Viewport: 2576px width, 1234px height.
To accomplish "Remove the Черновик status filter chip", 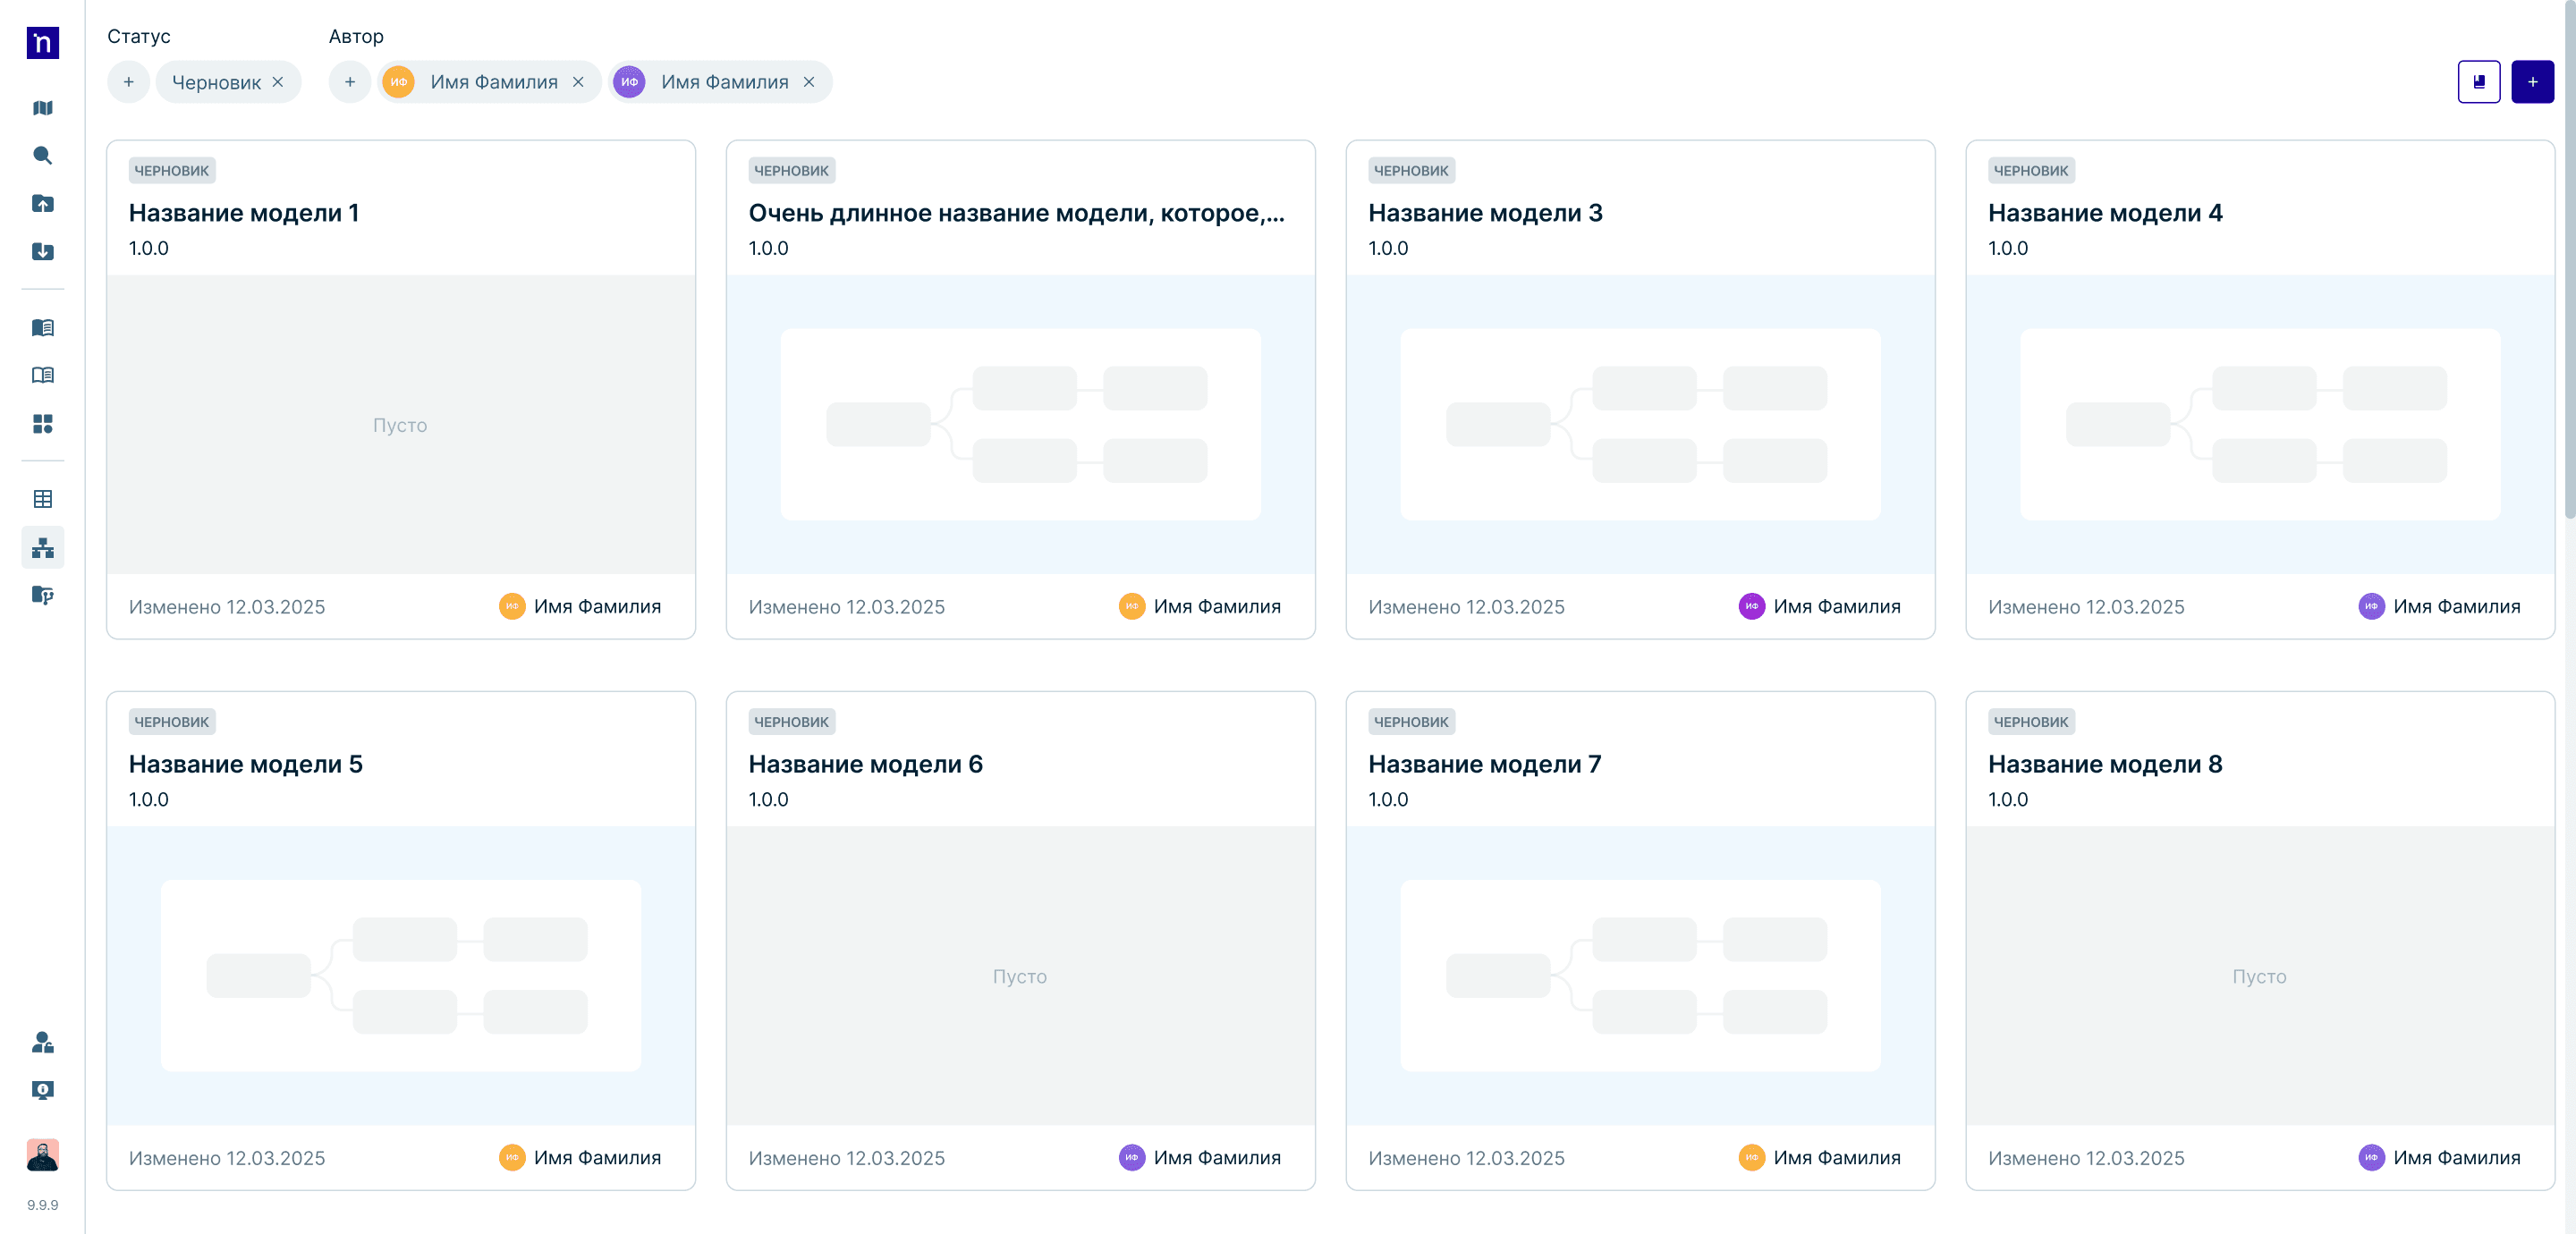I will coord(278,82).
